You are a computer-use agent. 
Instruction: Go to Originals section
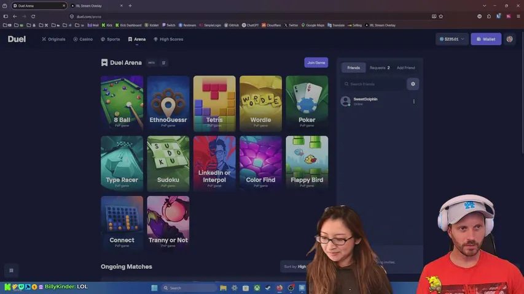click(x=53, y=39)
